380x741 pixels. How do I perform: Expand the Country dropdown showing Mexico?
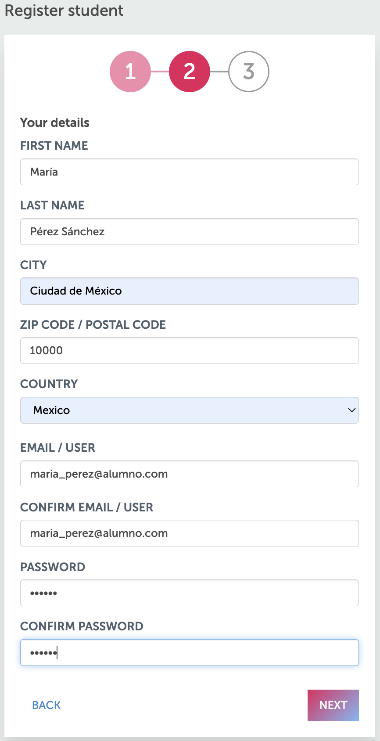(190, 410)
